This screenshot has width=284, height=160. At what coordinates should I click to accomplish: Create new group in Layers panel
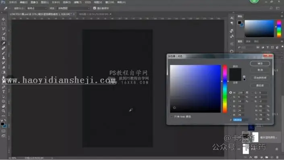(x=267, y=157)
